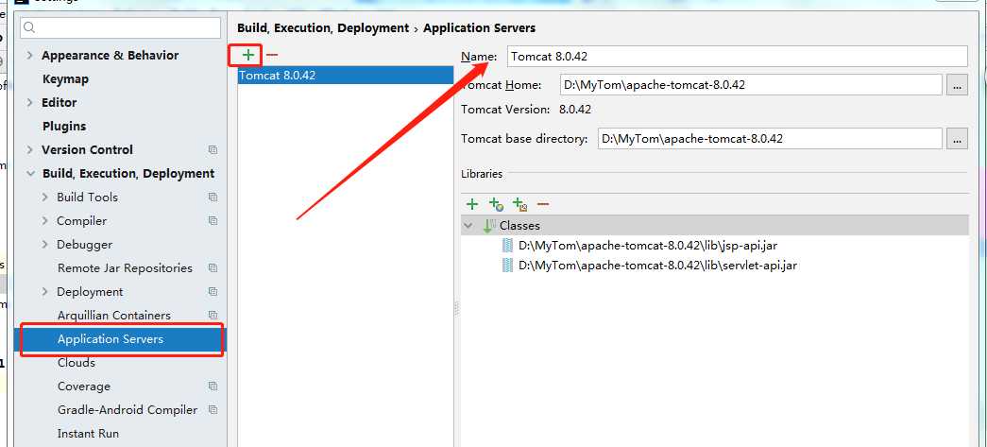Open Keymap settings

coord(65,79)
